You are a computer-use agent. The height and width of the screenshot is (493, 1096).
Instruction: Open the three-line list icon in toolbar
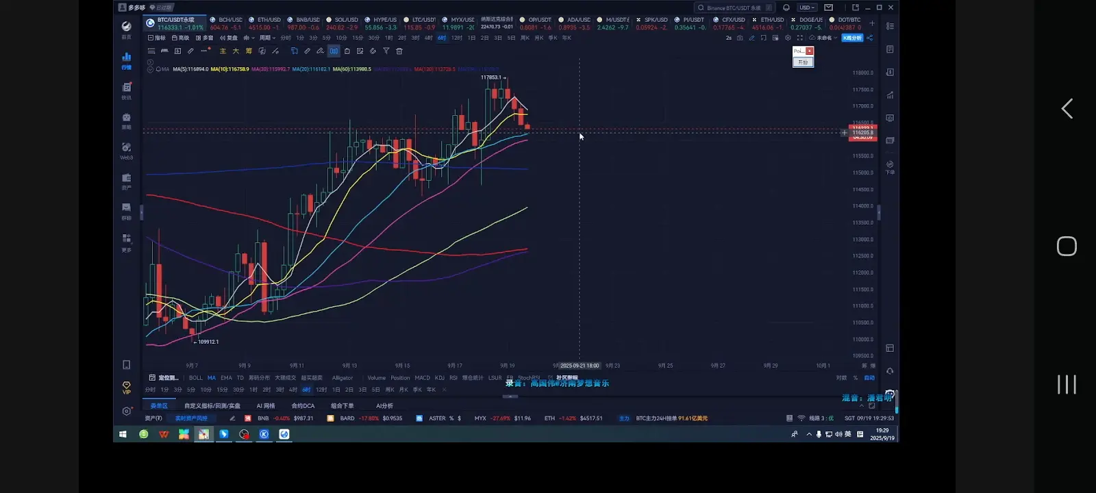click(x=151, y=51)
